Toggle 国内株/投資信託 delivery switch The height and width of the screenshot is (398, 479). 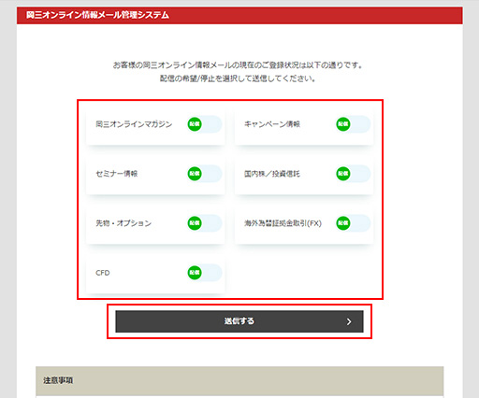[354, 174]
